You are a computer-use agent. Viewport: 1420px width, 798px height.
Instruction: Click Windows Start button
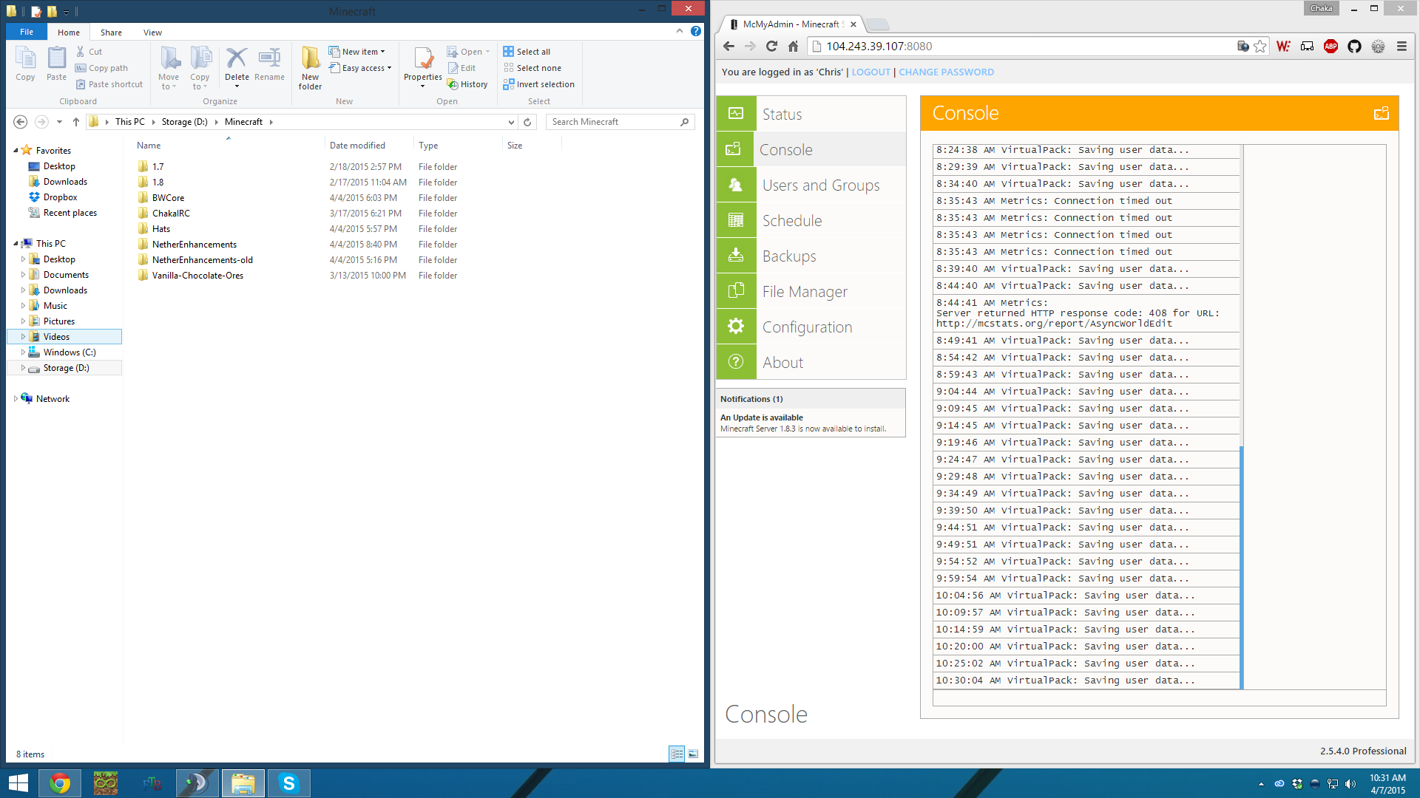tap(18, 783)
